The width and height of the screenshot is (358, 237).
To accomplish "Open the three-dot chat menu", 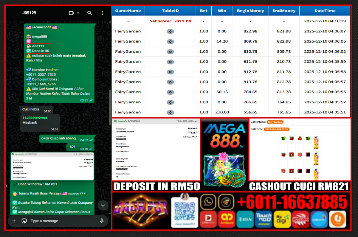I will (x=102, y=13).
